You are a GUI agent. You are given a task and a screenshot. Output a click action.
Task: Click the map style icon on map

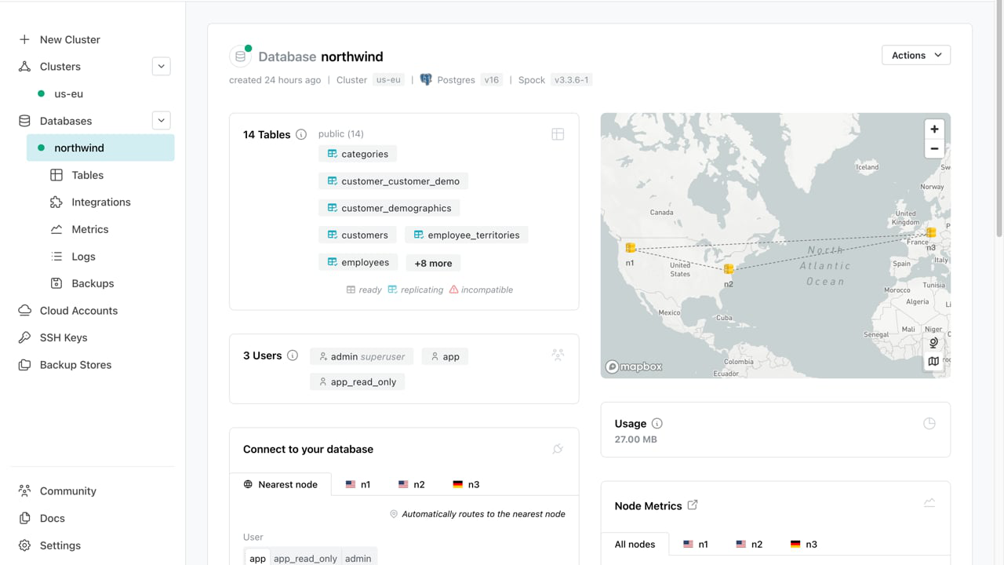[933, 362]
